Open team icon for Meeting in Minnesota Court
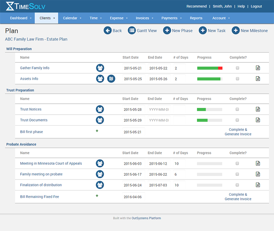 pyautogui.click(x=100, y=163)
